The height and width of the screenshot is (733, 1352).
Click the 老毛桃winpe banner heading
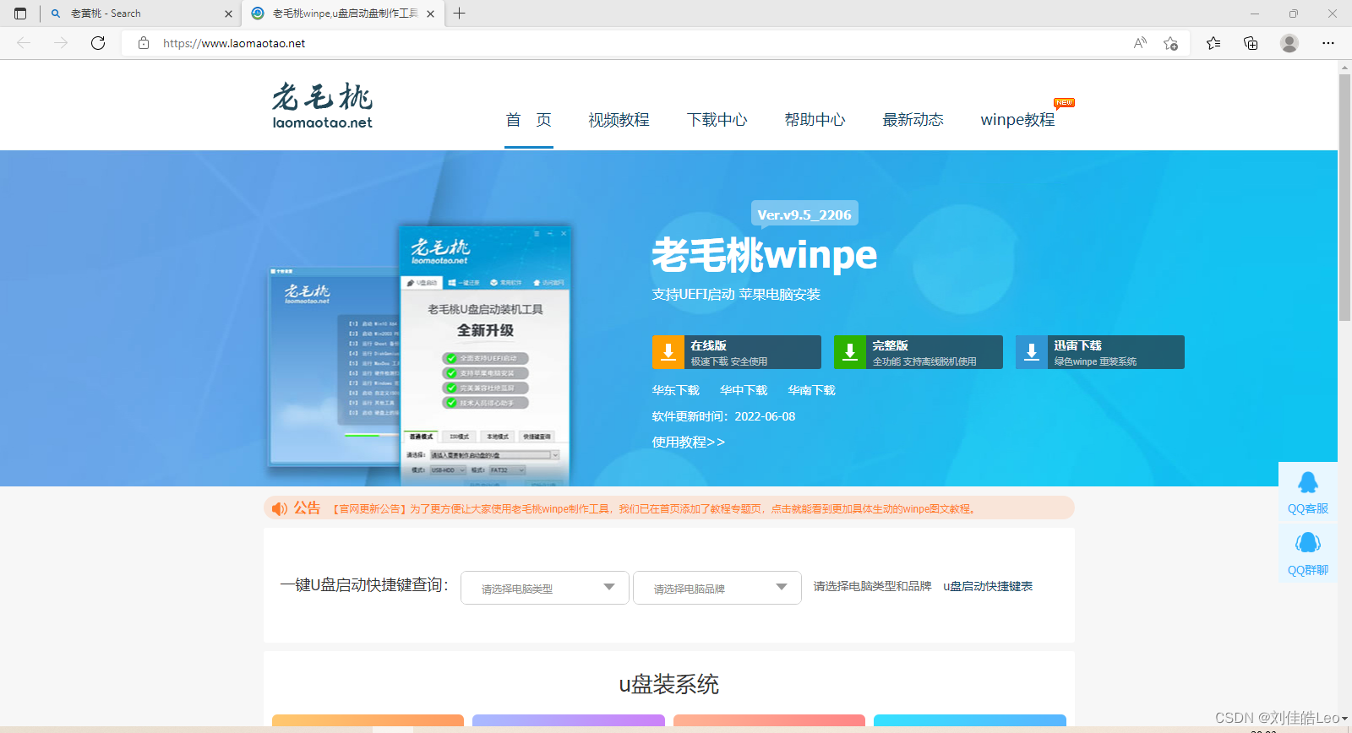(x=765, y=254)
